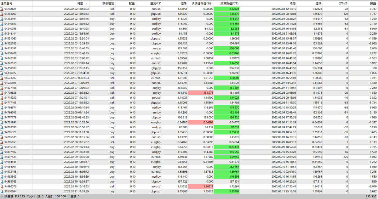This screenshot has height=199, width=378.
Task: Sort the table by 取引種別 header
Action: pyautogui.click(x=108, y=3)
